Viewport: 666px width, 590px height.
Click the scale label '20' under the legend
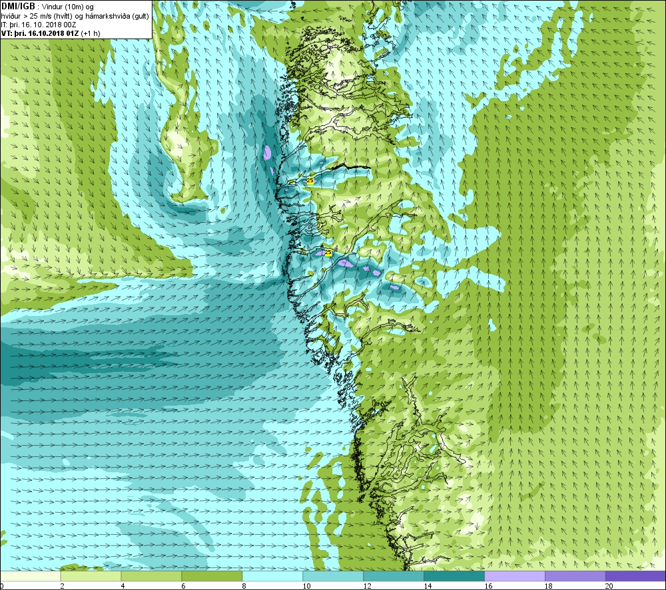coord(609,586)
